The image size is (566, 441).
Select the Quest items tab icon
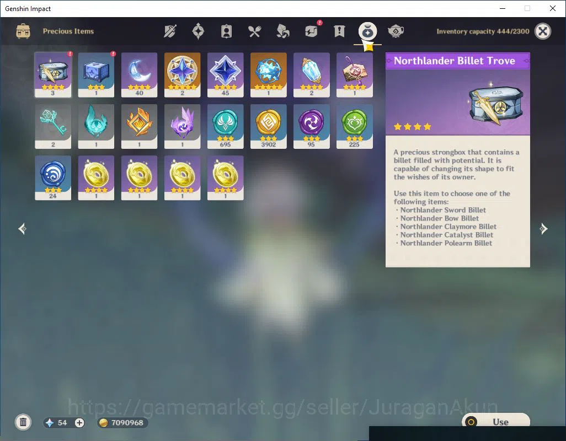[339, 31]
